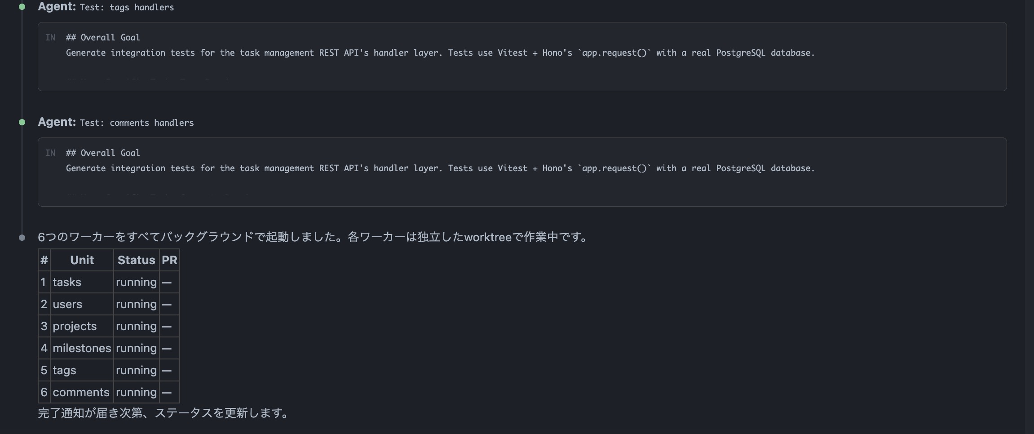Click the PR column header in the table
Screen dimensions: 1034x434
(x=169, y=260)
